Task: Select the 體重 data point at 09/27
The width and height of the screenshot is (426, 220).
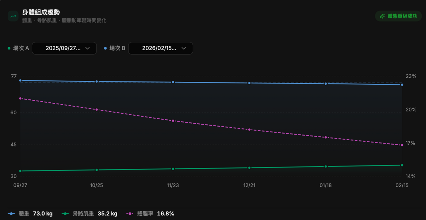Action: (x=20, y=80)
